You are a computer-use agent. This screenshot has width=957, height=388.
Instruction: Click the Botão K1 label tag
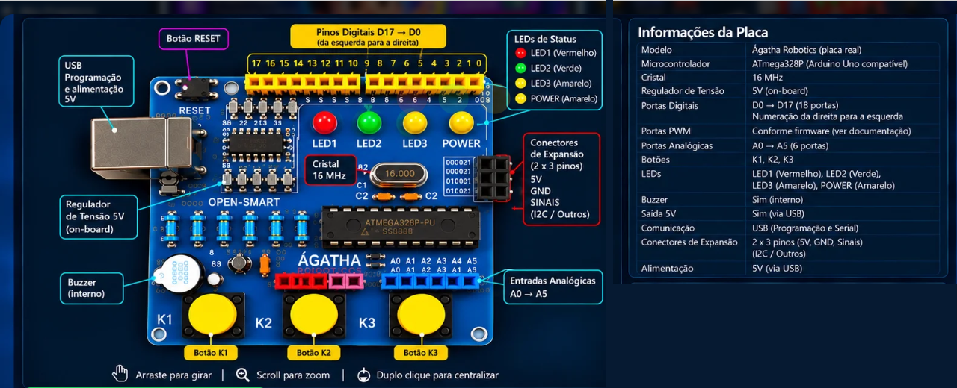pos(210,353)
